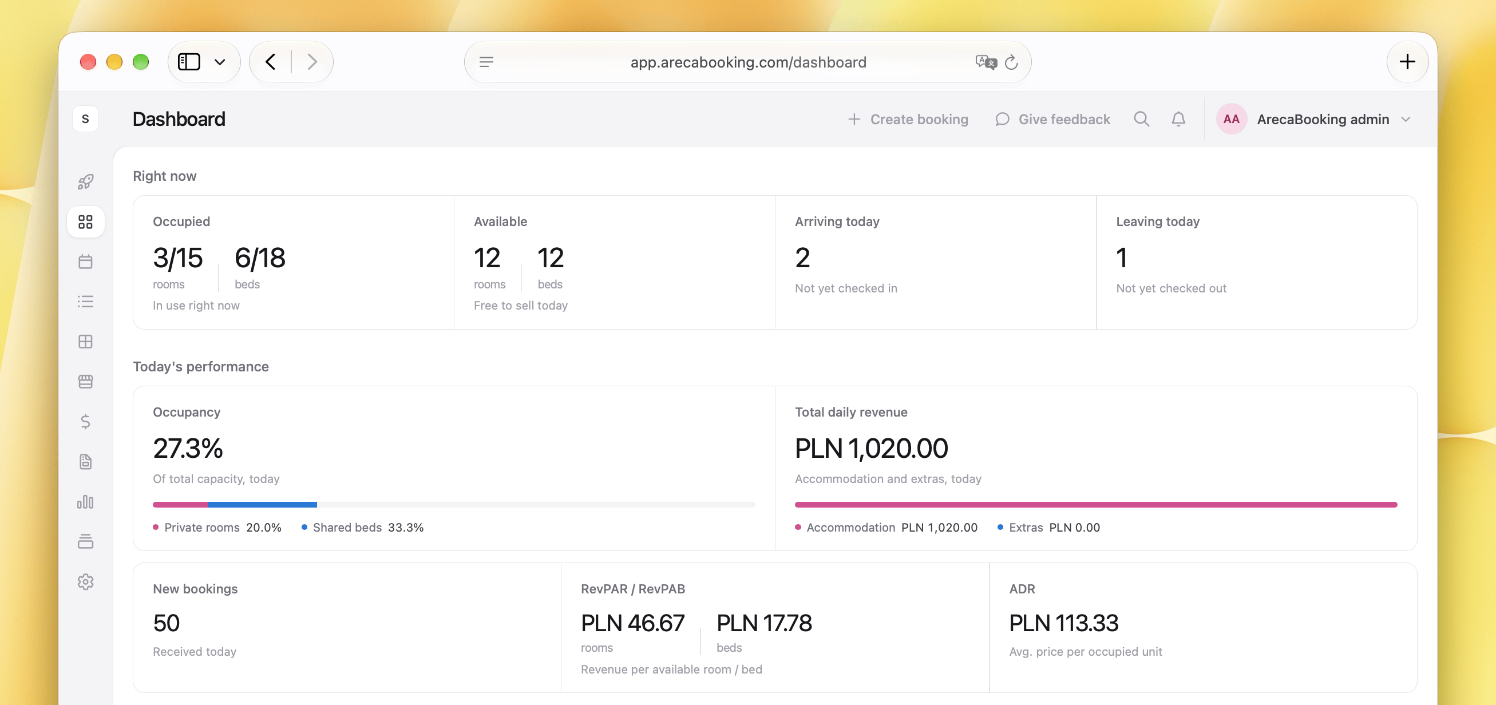The height and width of the screenshot is (705, 1496).
Task: Reload the page with refresh icon
Action: tap(1011, 62)
